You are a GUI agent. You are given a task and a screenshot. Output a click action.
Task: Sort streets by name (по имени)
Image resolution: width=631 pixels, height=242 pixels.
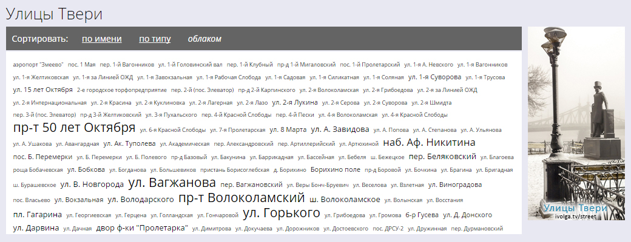(x=102, y=39)
